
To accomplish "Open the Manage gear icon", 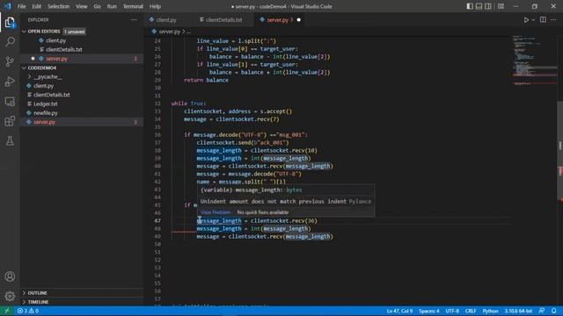I will (x=10, y=296).
